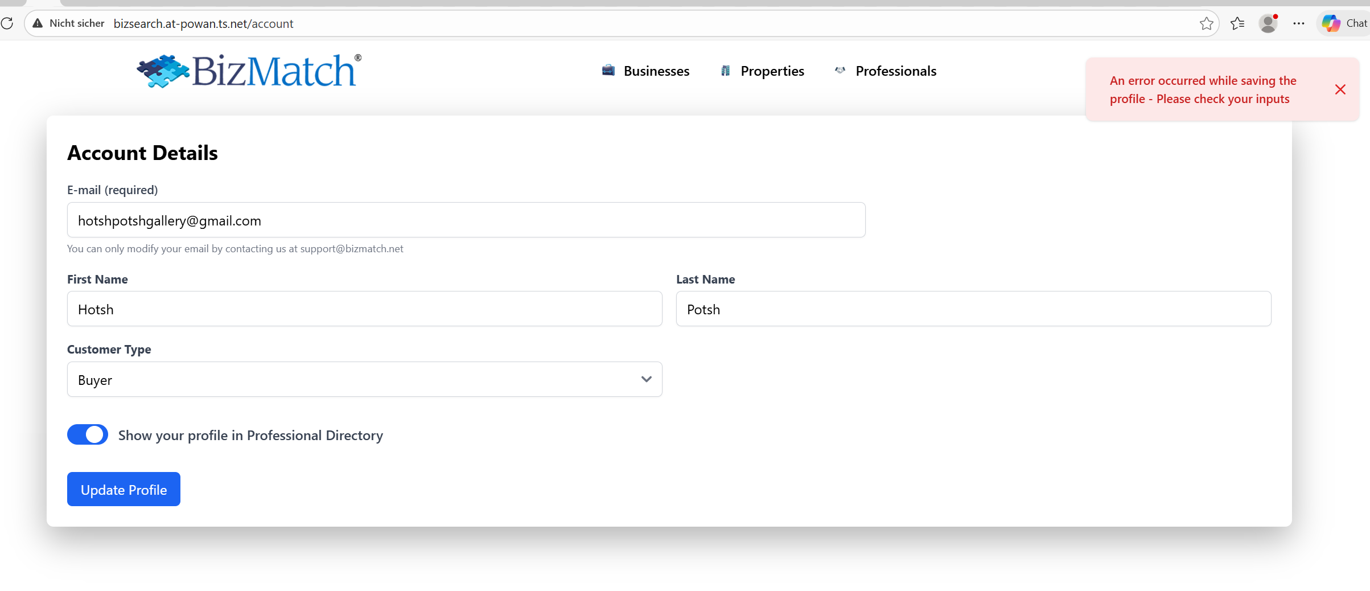Click the Update Profile button
1370x591 pixels.
[124, 489]
